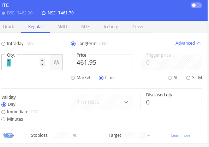Select SL-M order type
209x147 pixels.
coord(188,78)
